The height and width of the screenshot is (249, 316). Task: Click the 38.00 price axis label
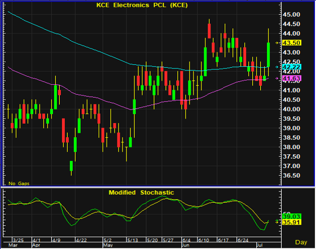coord(291,147)
